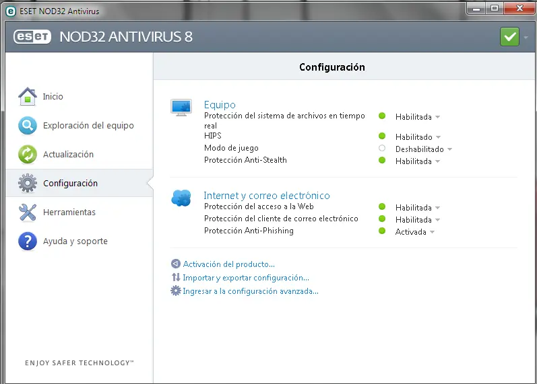The image size is (537, 384).
Task: Click the Actualización refresh icon
Action: tap(28, 154)
